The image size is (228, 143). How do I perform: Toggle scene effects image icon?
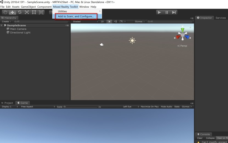point(121,21)
